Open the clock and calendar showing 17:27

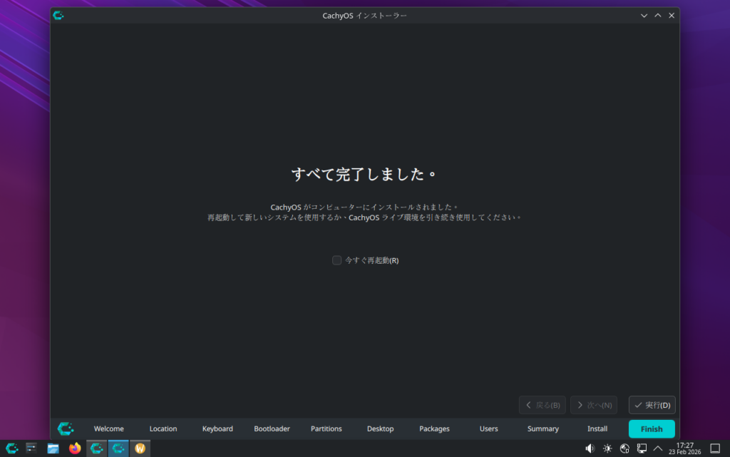coord(684,448)
